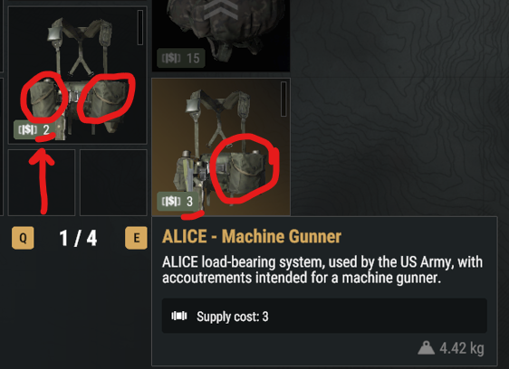This screenshot has height=369, width=509.
Task: Click the 4.42 kg weight label
Action: (x=462, y=348)
